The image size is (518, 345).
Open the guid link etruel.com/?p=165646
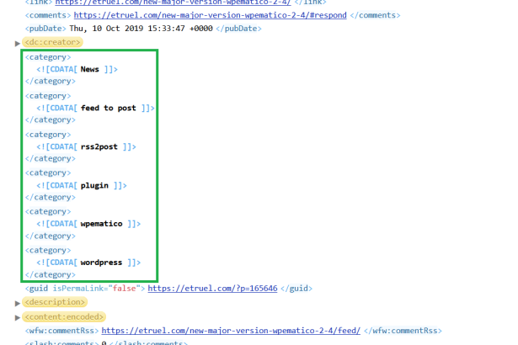(212, 289)
